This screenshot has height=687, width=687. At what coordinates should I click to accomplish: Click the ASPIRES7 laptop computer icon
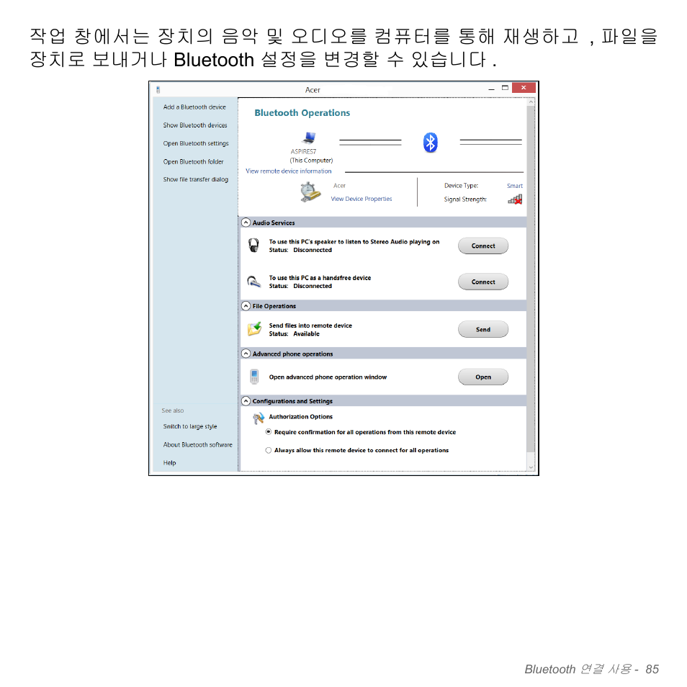tap(309, 138)
